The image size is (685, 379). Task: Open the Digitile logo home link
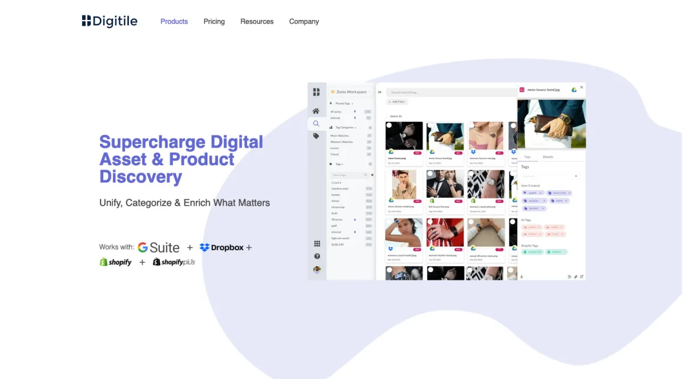coord(109,21)
